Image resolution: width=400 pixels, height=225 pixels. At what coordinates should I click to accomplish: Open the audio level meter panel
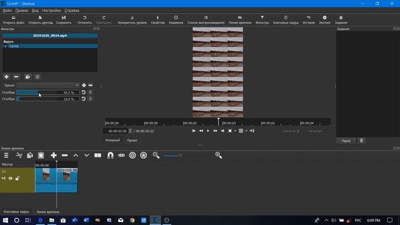click(x=132, y=20)
